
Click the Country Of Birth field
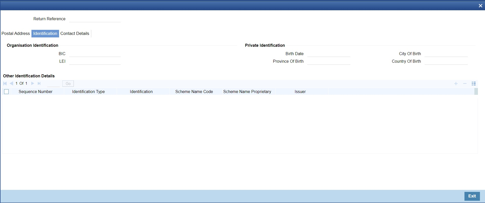pos(446,61)
